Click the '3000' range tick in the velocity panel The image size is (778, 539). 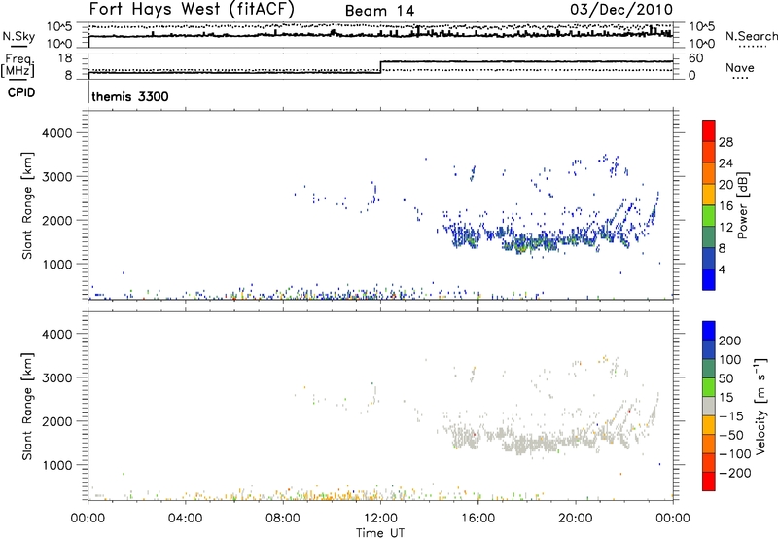coord(56,377)
